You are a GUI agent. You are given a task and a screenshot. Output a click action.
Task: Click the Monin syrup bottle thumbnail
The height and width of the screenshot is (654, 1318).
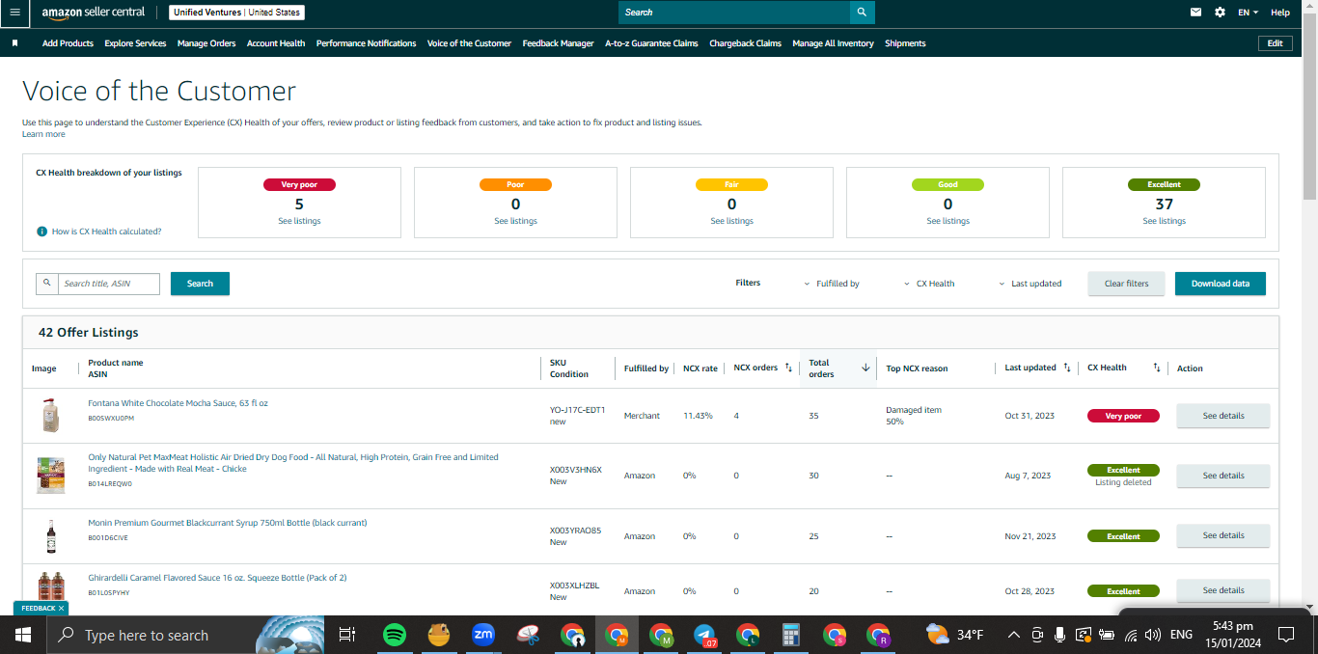pos(50,535)
